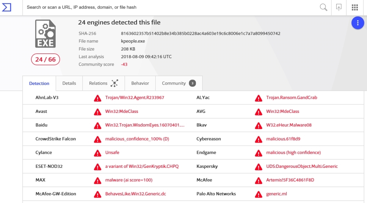
Task: Open the apps grid menu icon
Action: [x=355, y=7]
